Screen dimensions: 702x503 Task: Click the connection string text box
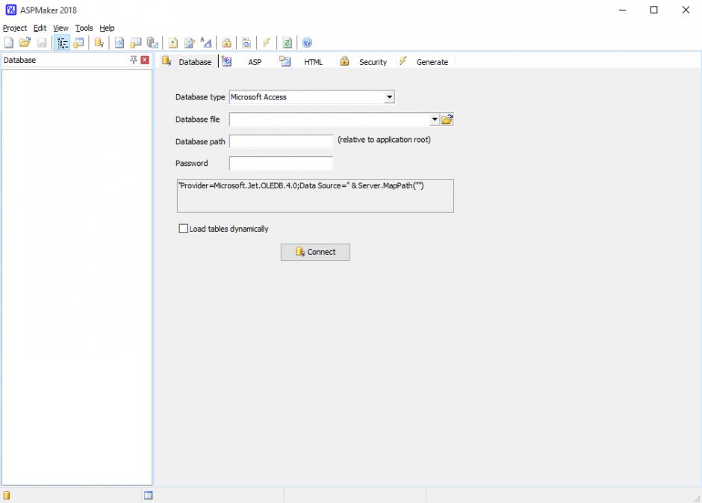(315, 196)
